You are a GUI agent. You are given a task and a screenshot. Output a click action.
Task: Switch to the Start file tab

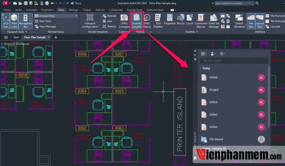click(x=16, y=37)
